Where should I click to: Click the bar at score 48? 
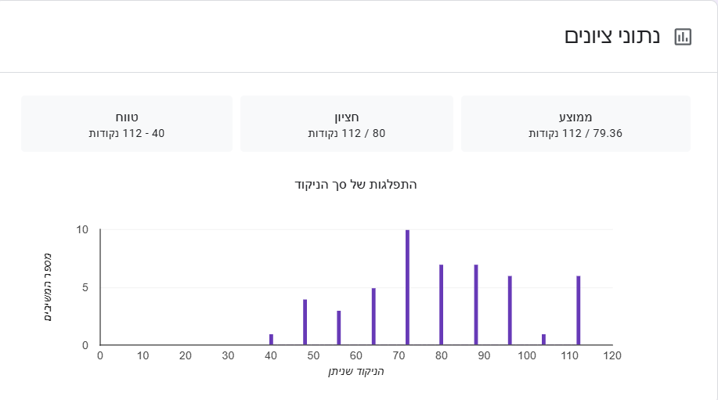point(305,322)
